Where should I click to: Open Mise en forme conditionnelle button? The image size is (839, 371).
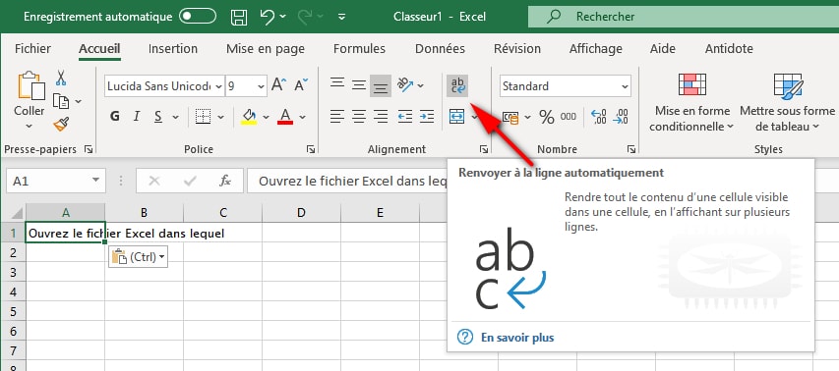691,102
